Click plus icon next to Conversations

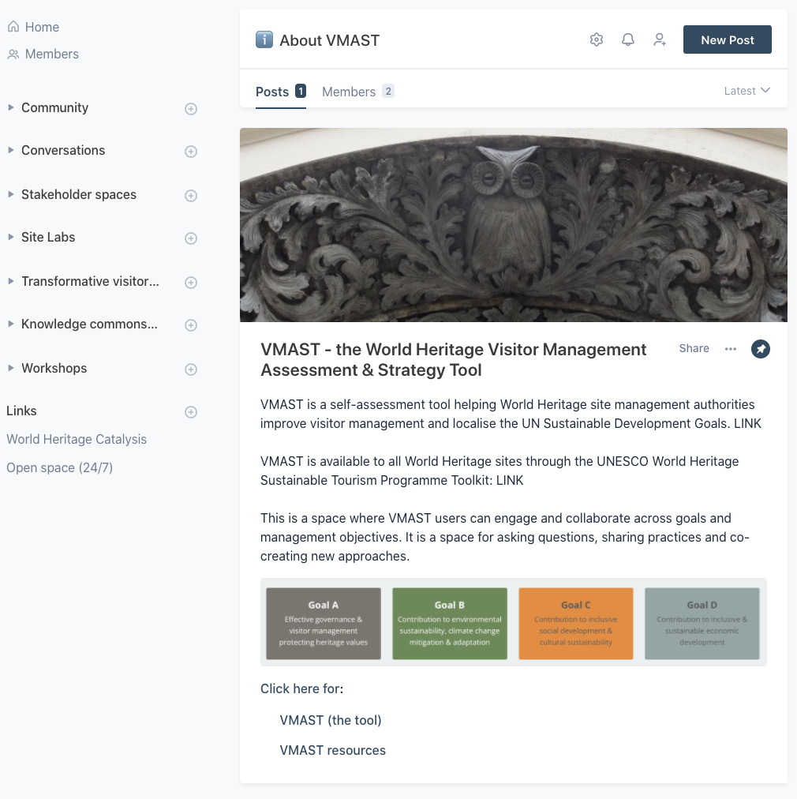191,152
